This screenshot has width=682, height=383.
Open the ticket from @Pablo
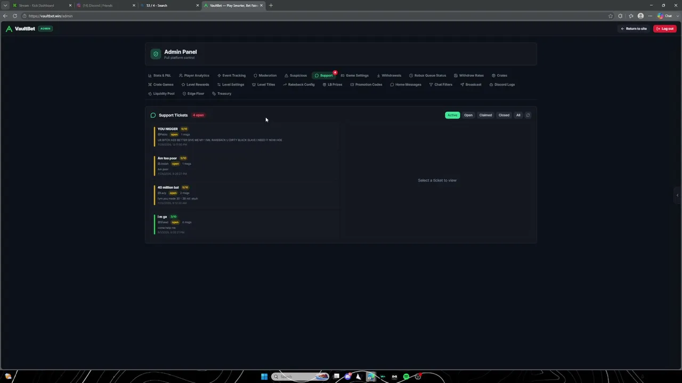click(245, 136)
